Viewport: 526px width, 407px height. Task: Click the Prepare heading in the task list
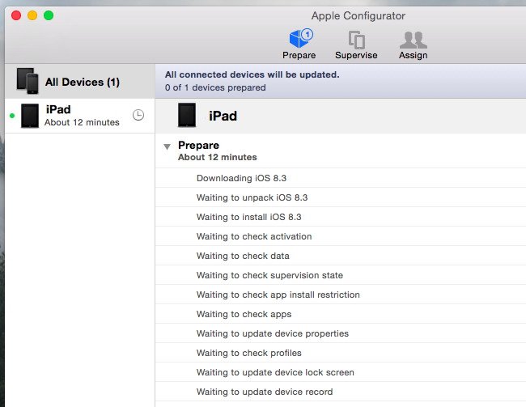[x=198, y=146]
